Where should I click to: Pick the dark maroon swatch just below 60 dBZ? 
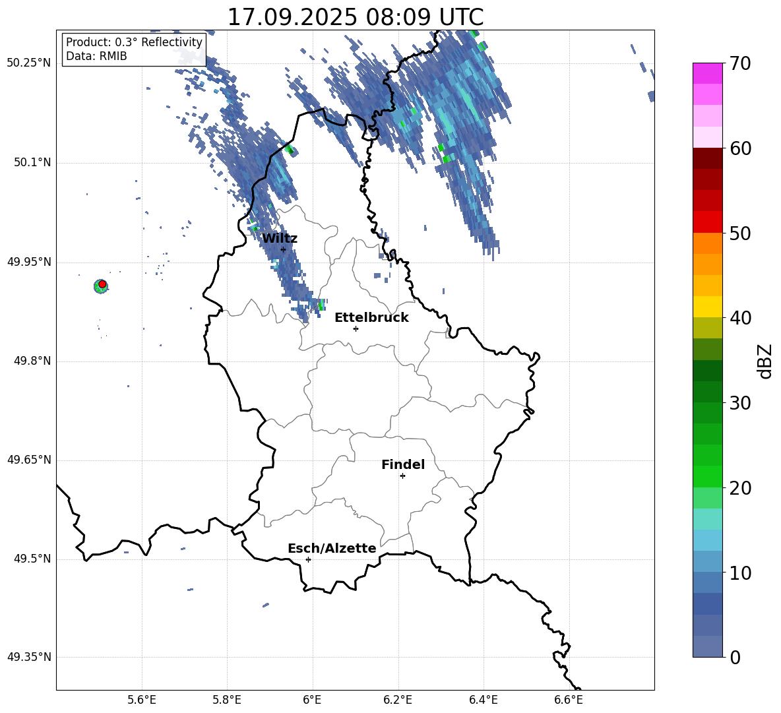[707, 158]
